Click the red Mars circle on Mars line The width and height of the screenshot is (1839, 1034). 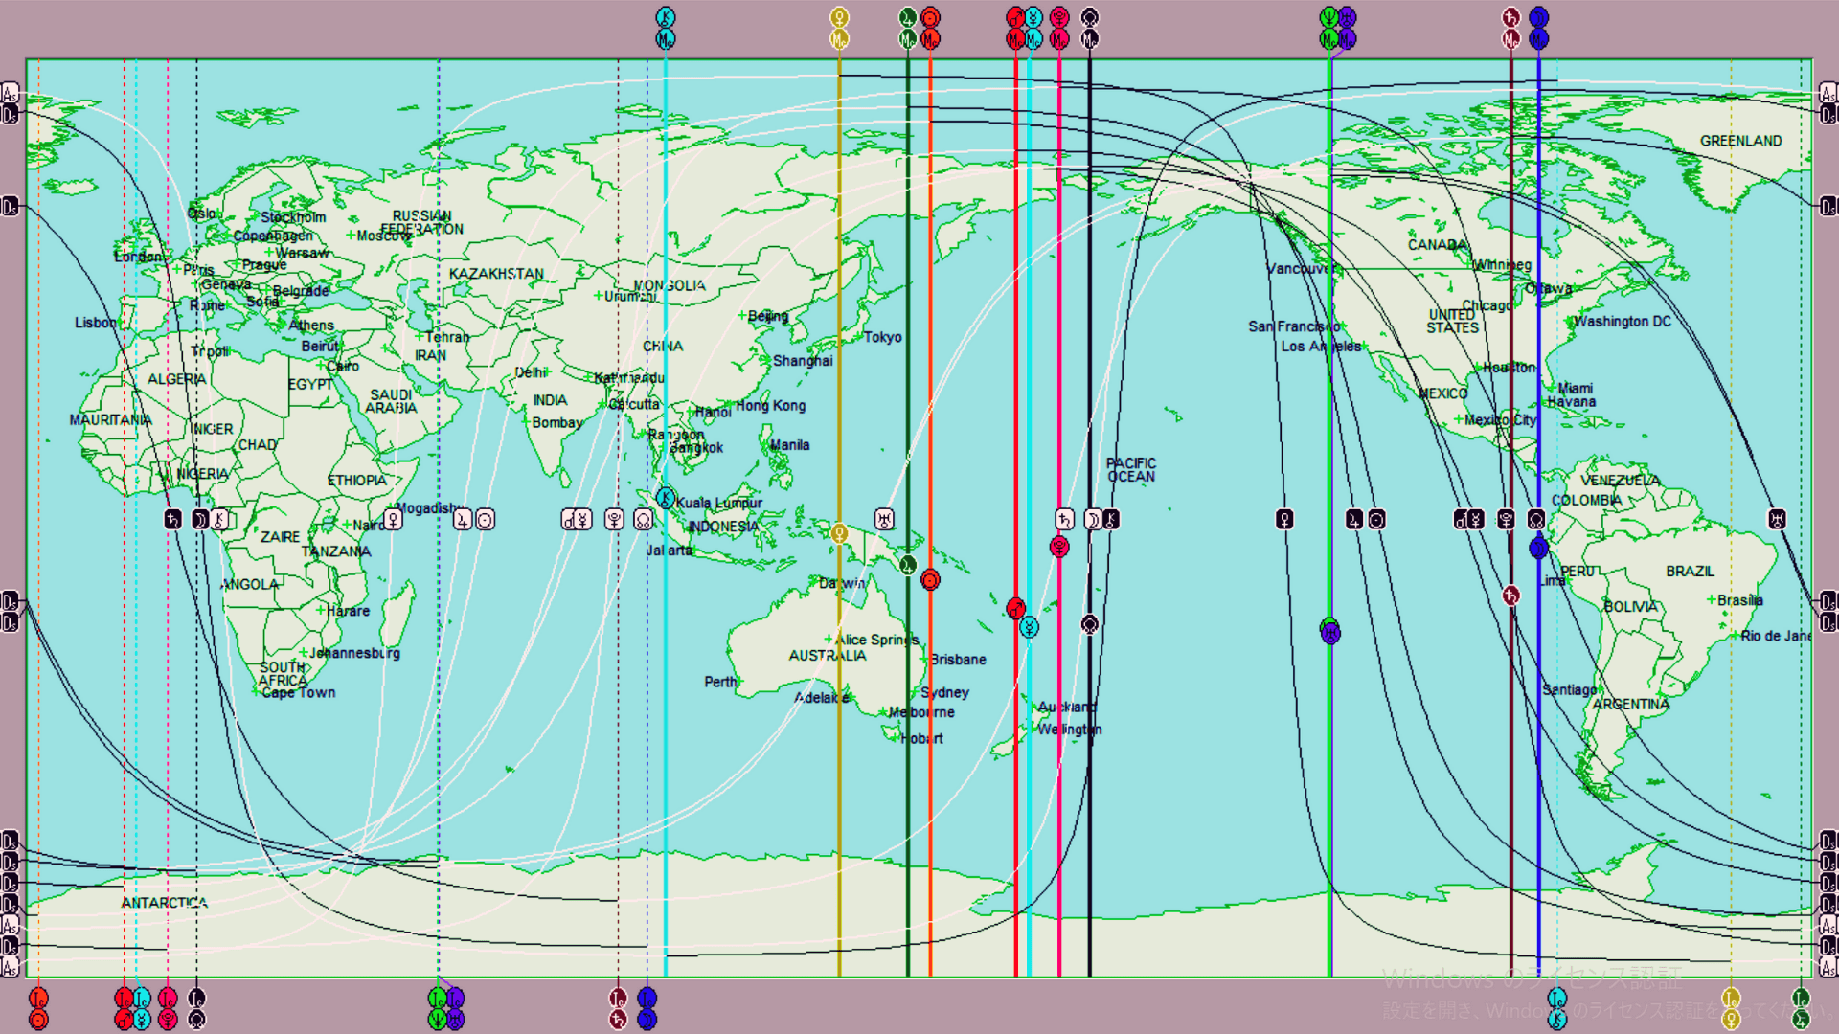[x=1016, y=608]
